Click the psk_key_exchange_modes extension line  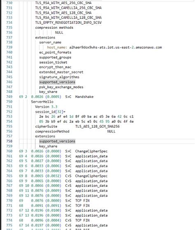(x=61, y=87)
